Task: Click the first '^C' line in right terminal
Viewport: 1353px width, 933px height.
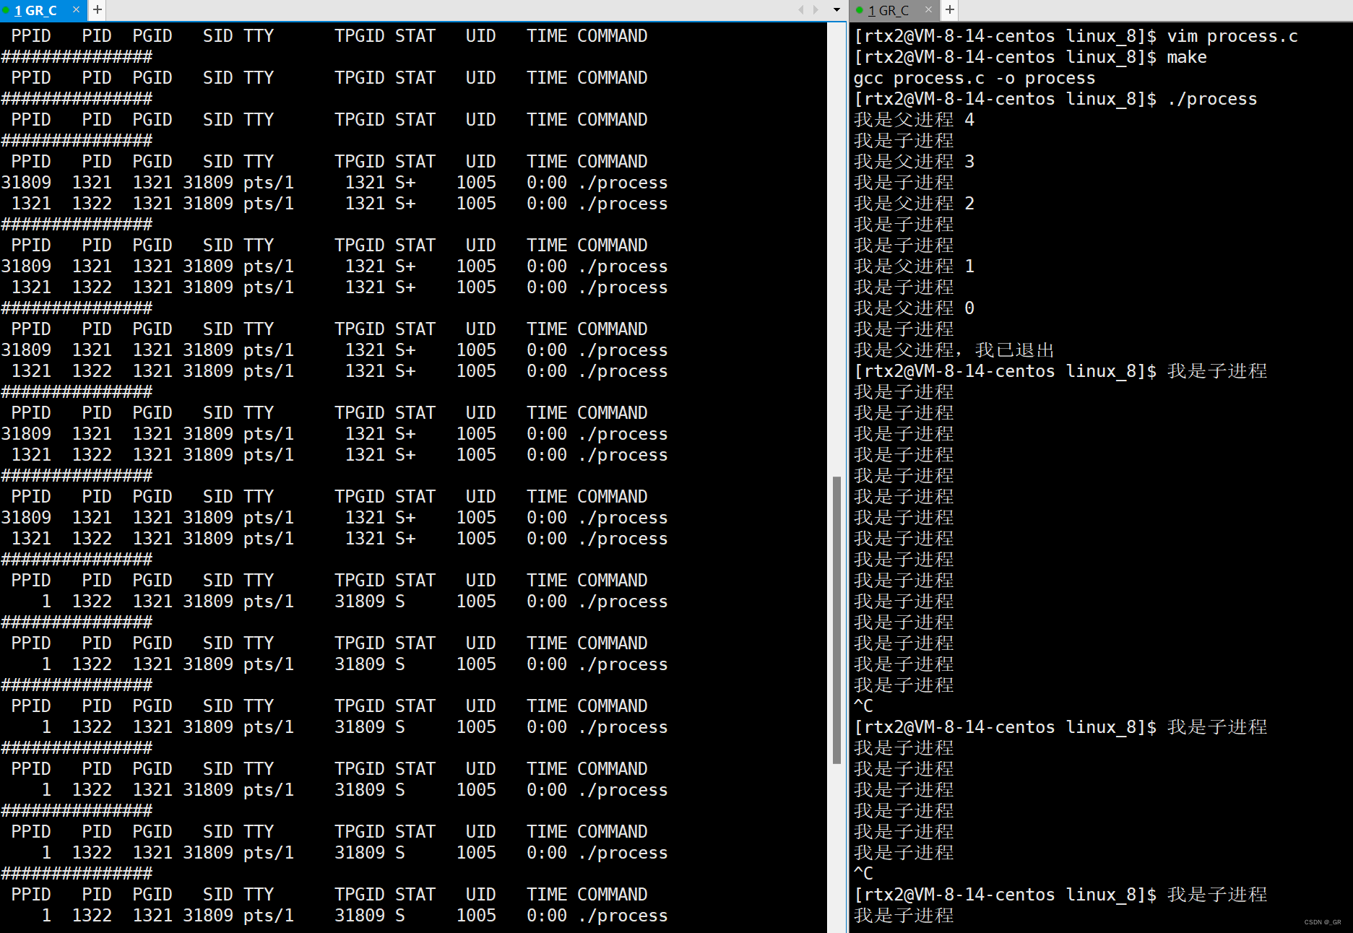Action: coord(863,706)
